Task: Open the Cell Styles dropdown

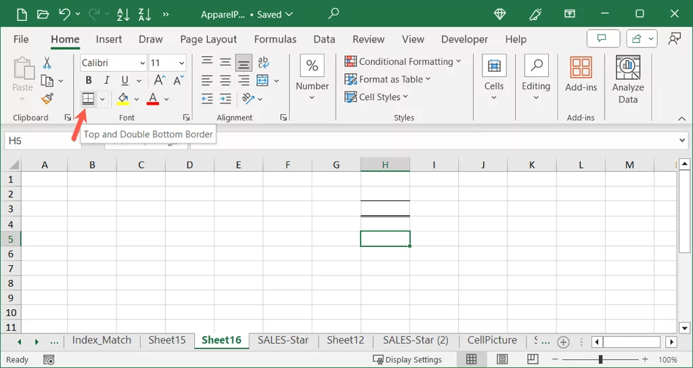Action: click(x=376, y=97)
